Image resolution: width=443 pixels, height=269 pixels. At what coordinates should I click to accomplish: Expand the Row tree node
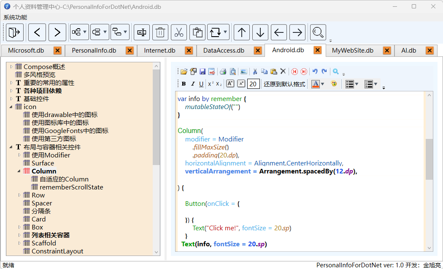(19, 195)
